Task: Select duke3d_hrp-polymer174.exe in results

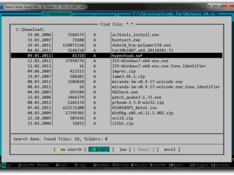Action: pos(116,45)
